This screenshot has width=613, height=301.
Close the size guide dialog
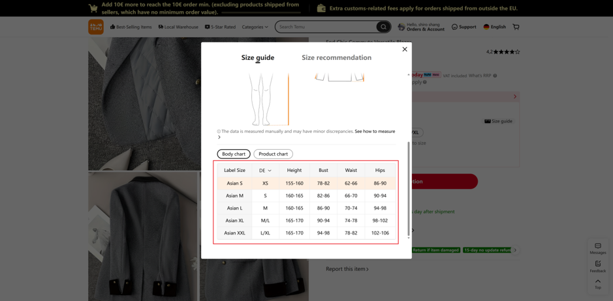(x=405, y=50)
